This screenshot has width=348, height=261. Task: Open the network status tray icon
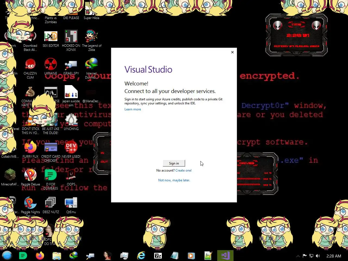pos(311,256)
